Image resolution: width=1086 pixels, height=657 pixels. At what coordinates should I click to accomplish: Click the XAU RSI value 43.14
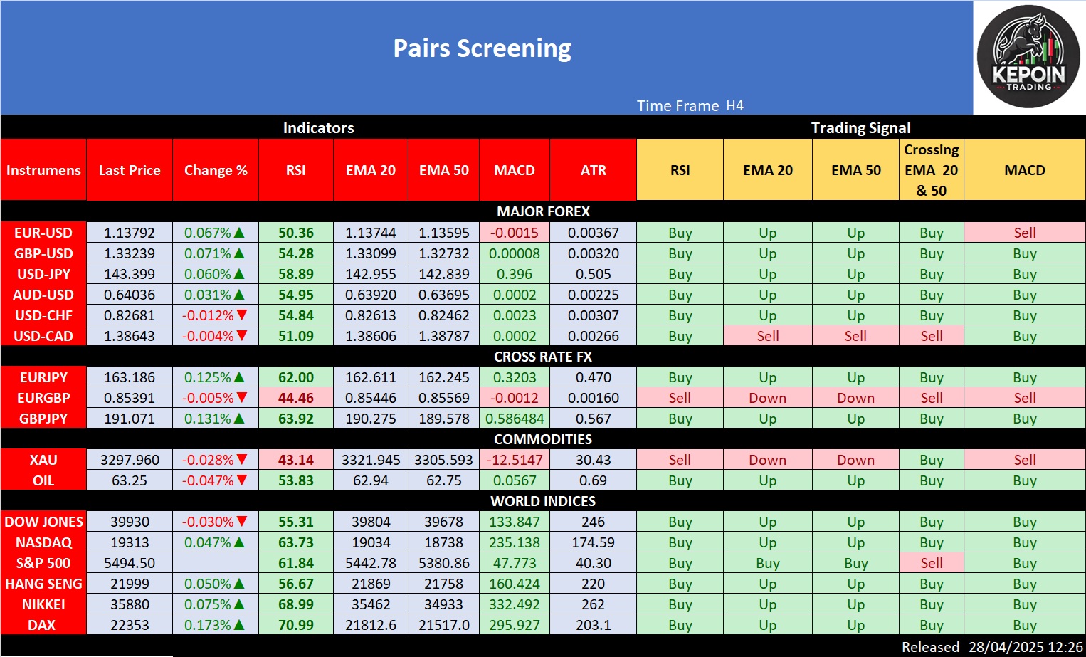295,460
